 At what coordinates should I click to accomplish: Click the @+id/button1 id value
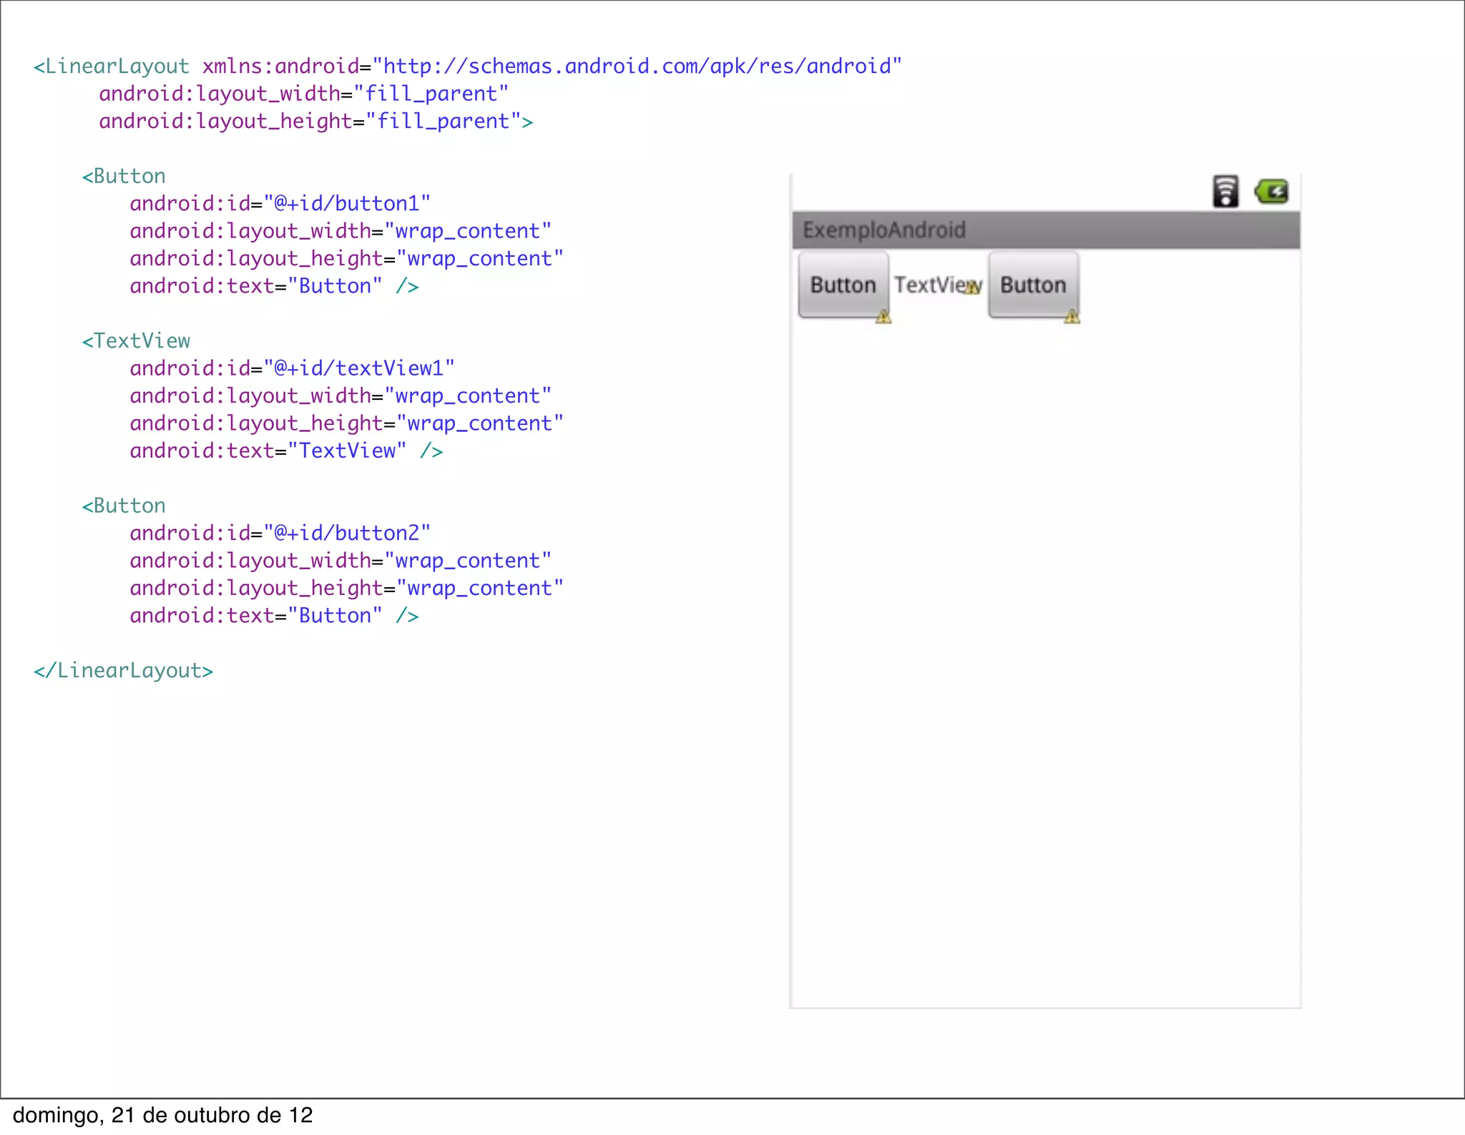[x=347, y=204]
